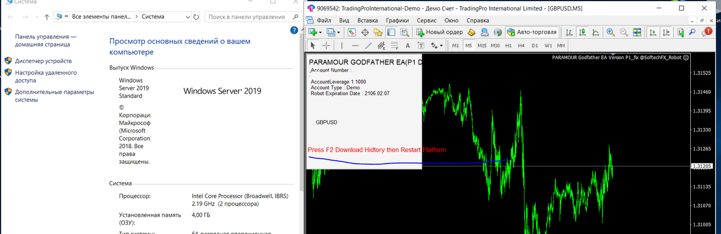
Task: Open the Profiles toolbar icon
Action: click(x=330, y=32)
